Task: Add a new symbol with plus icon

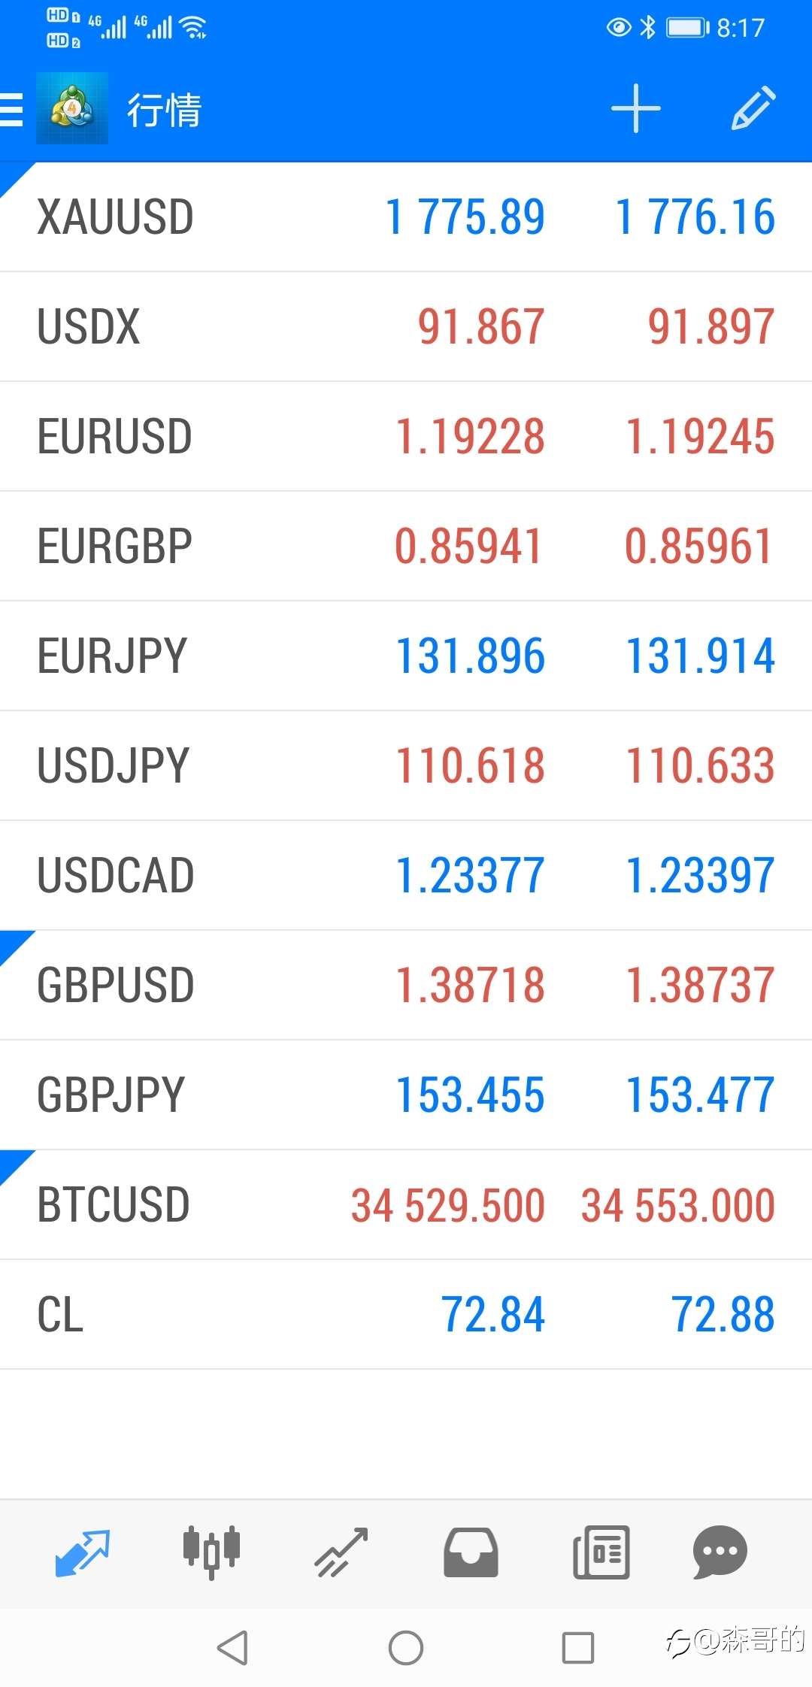Action: [x=636, y=108]
